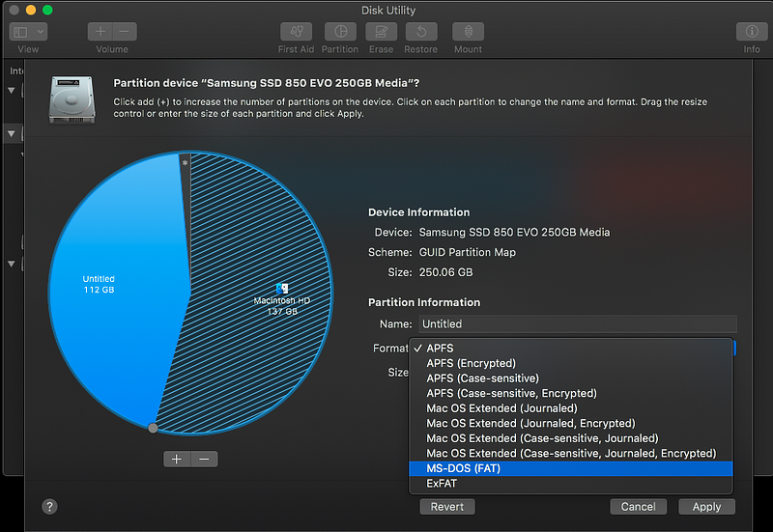Click the partition Name field
Screen dimensions: 773x532
[x=578, y=323]
